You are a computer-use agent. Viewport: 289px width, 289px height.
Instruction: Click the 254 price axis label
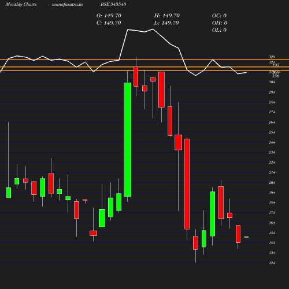(272, 132)
